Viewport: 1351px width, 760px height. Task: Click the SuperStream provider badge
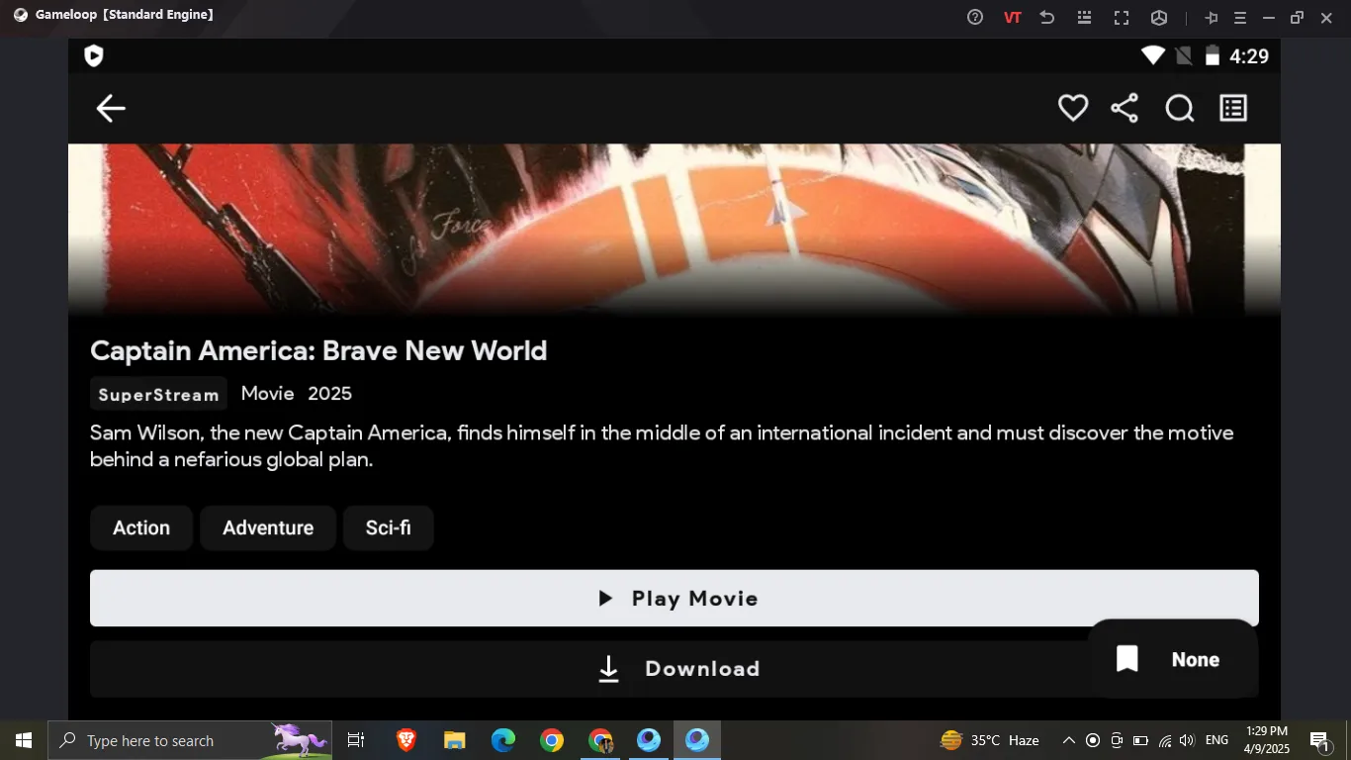(158, 394)
